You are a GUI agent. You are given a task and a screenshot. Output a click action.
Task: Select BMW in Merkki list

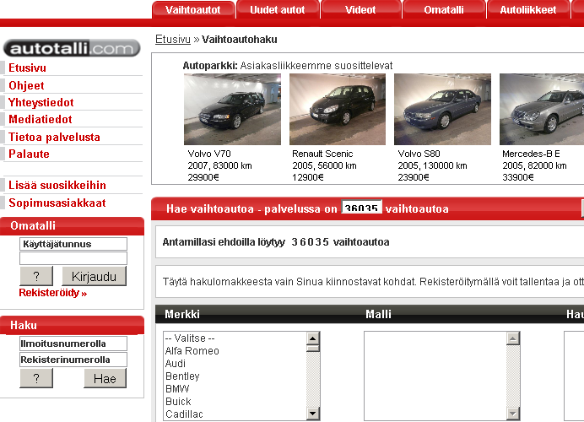235,389
